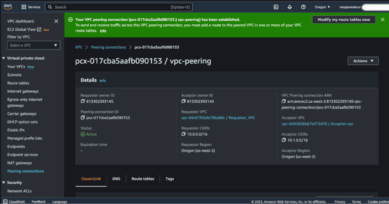This screenshot has width=389, height=204.
Task: Copy the Accepter owner ID
Action: pyautogui.click(x=183, y=101)
